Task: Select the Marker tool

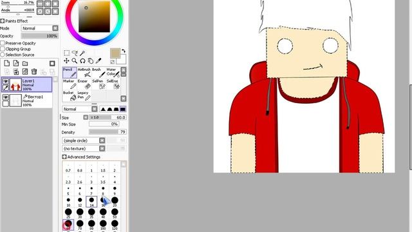Action: 70,84
